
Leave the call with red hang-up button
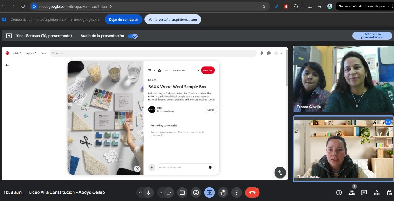pyautogui.click(x=252, y=192)
